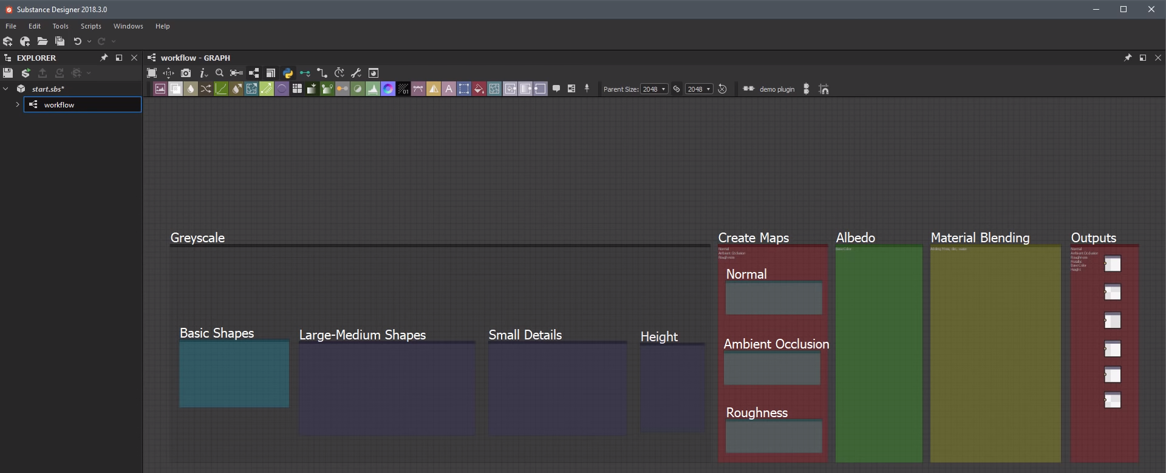This screenshot has height=473, width=1166.
Task: Select the bottom output node in Outputs
Action: [x=1113, y=400]
